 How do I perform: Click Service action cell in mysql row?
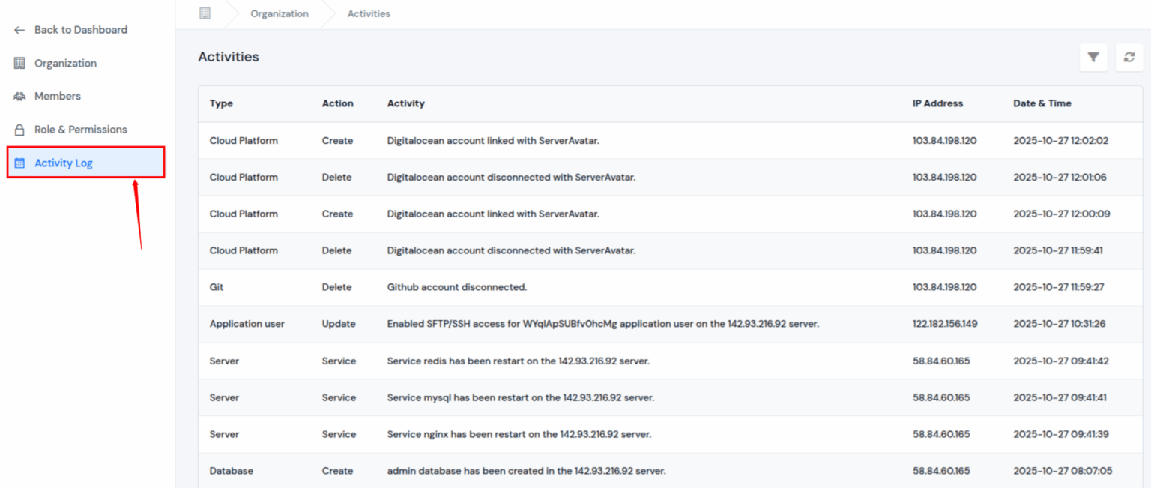pos(339,397)
